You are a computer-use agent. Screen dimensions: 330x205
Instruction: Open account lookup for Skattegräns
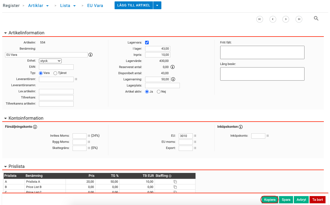pyautogui.click(x=89, y=148)
